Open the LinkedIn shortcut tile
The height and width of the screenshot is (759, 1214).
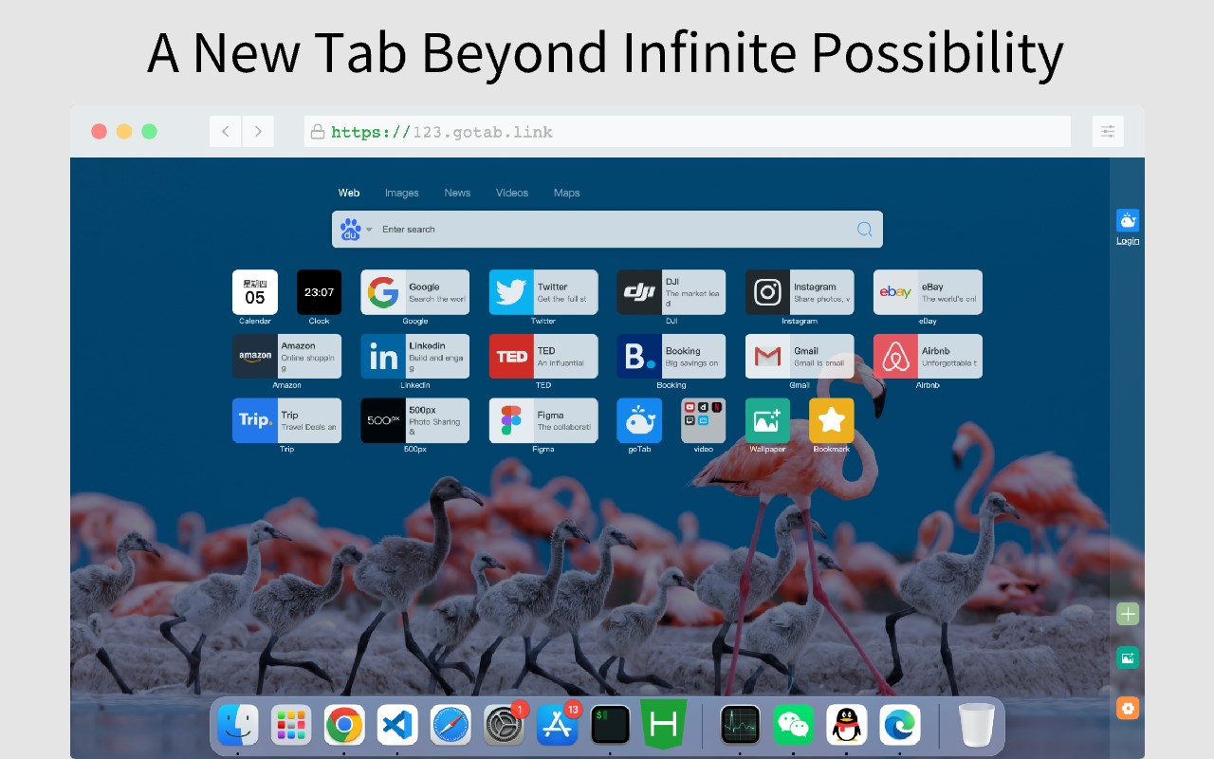coord(414,356)
